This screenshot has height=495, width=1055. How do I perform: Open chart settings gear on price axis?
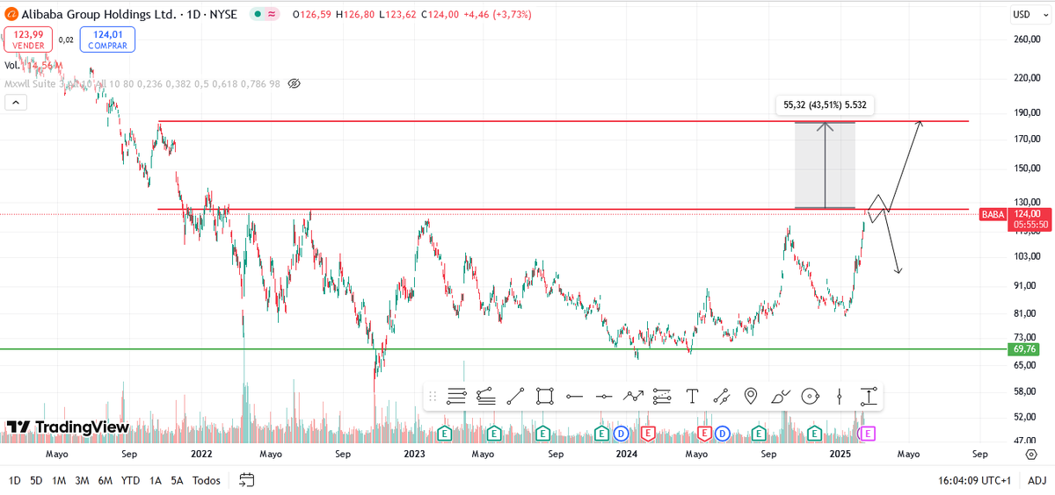click(1030, 455)
